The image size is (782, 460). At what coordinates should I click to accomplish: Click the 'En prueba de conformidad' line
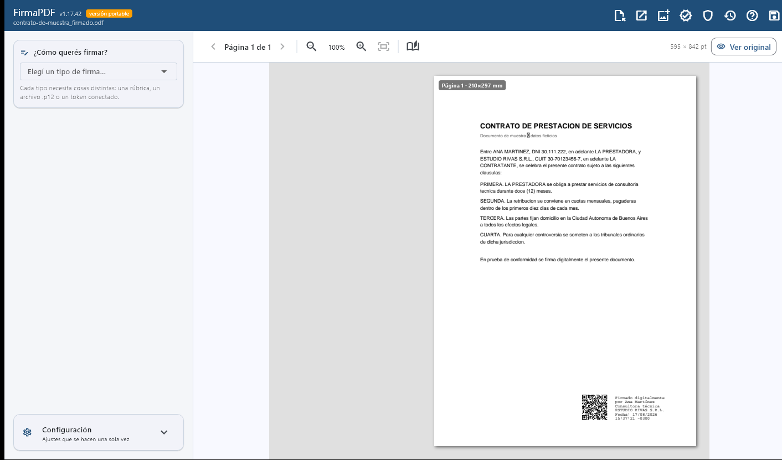[x=558, y=260]
